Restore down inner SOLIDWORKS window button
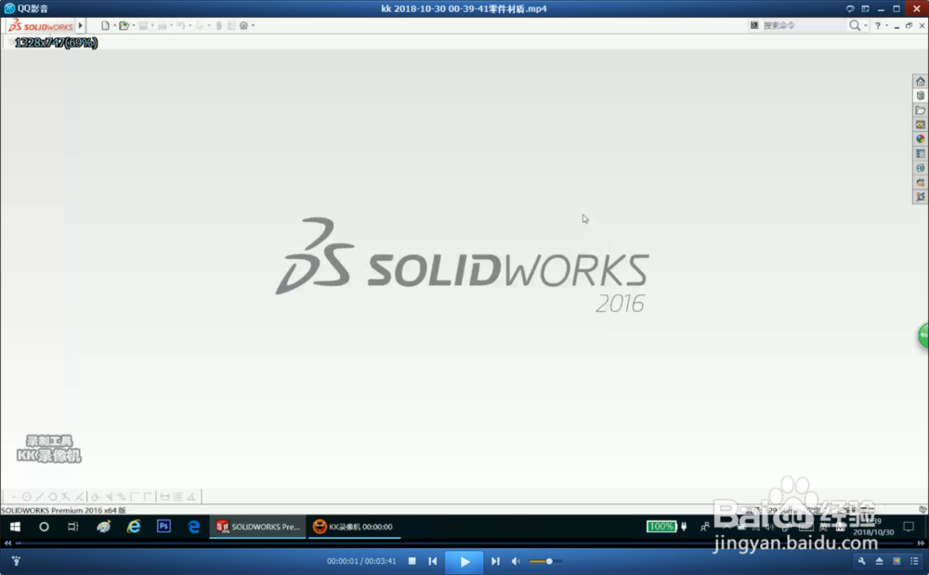The image size is (929, 575). 909,25
